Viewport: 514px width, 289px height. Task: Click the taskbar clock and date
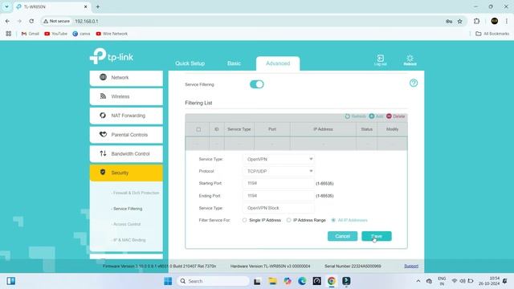click(x=489, y=281)
